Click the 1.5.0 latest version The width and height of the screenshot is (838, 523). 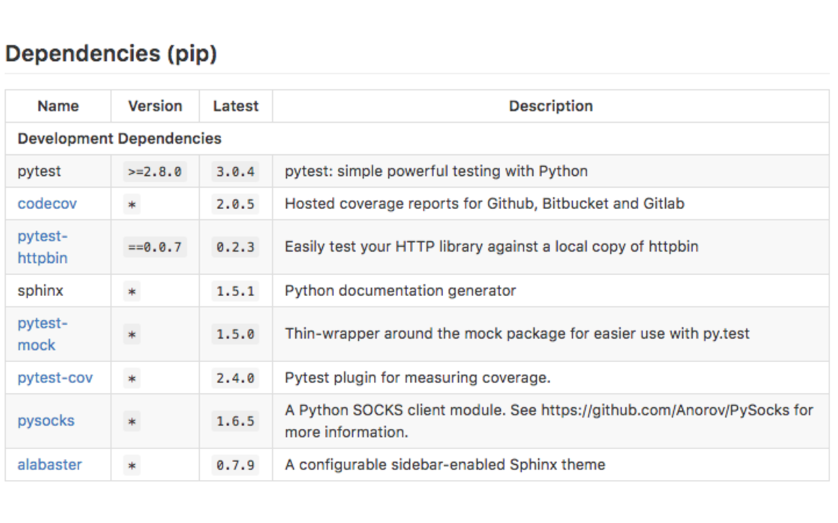[x=236, y=335]
